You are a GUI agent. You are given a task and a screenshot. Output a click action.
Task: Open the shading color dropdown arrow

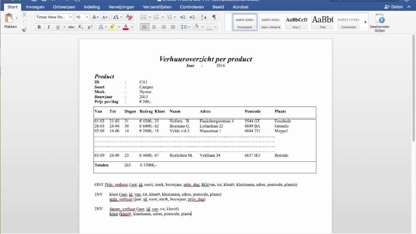pyautogui.click(x=202, y=27)
